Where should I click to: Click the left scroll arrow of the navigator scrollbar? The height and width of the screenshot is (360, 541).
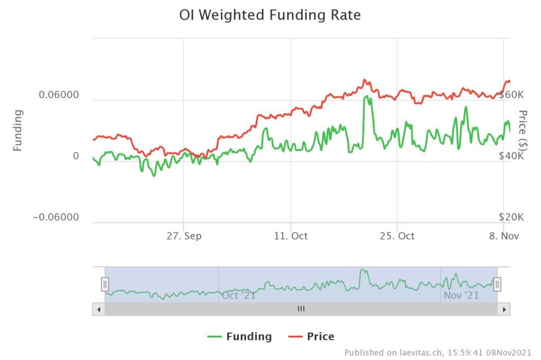click(98, 309)
